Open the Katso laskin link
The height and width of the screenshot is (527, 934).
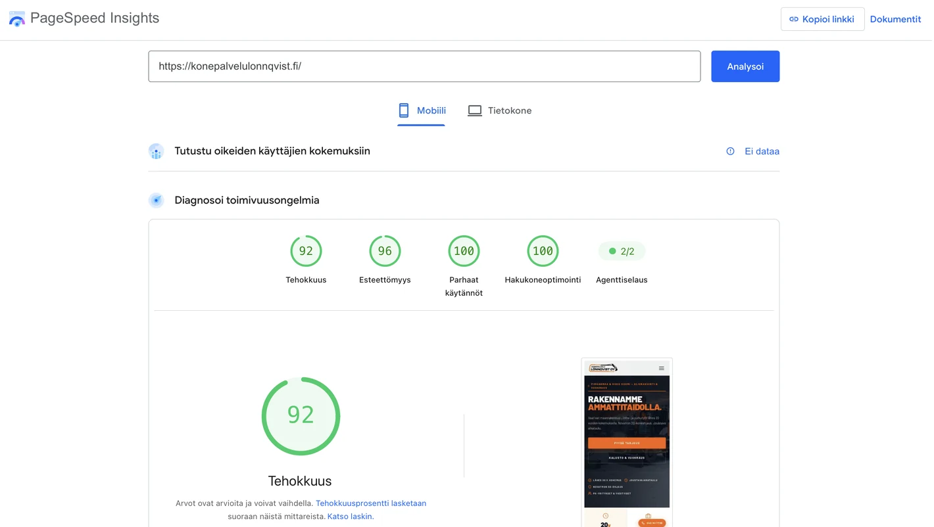pos(351,516)
